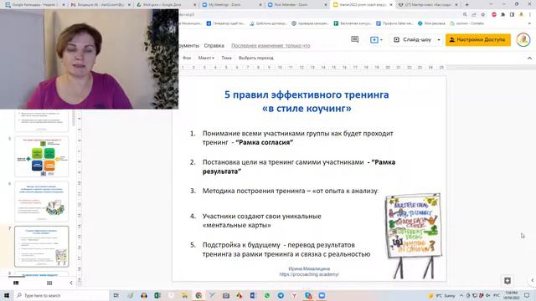Open the Google account avatar
Image resolution: width=536 pixels, height=301 pixels.
[523, 39]
